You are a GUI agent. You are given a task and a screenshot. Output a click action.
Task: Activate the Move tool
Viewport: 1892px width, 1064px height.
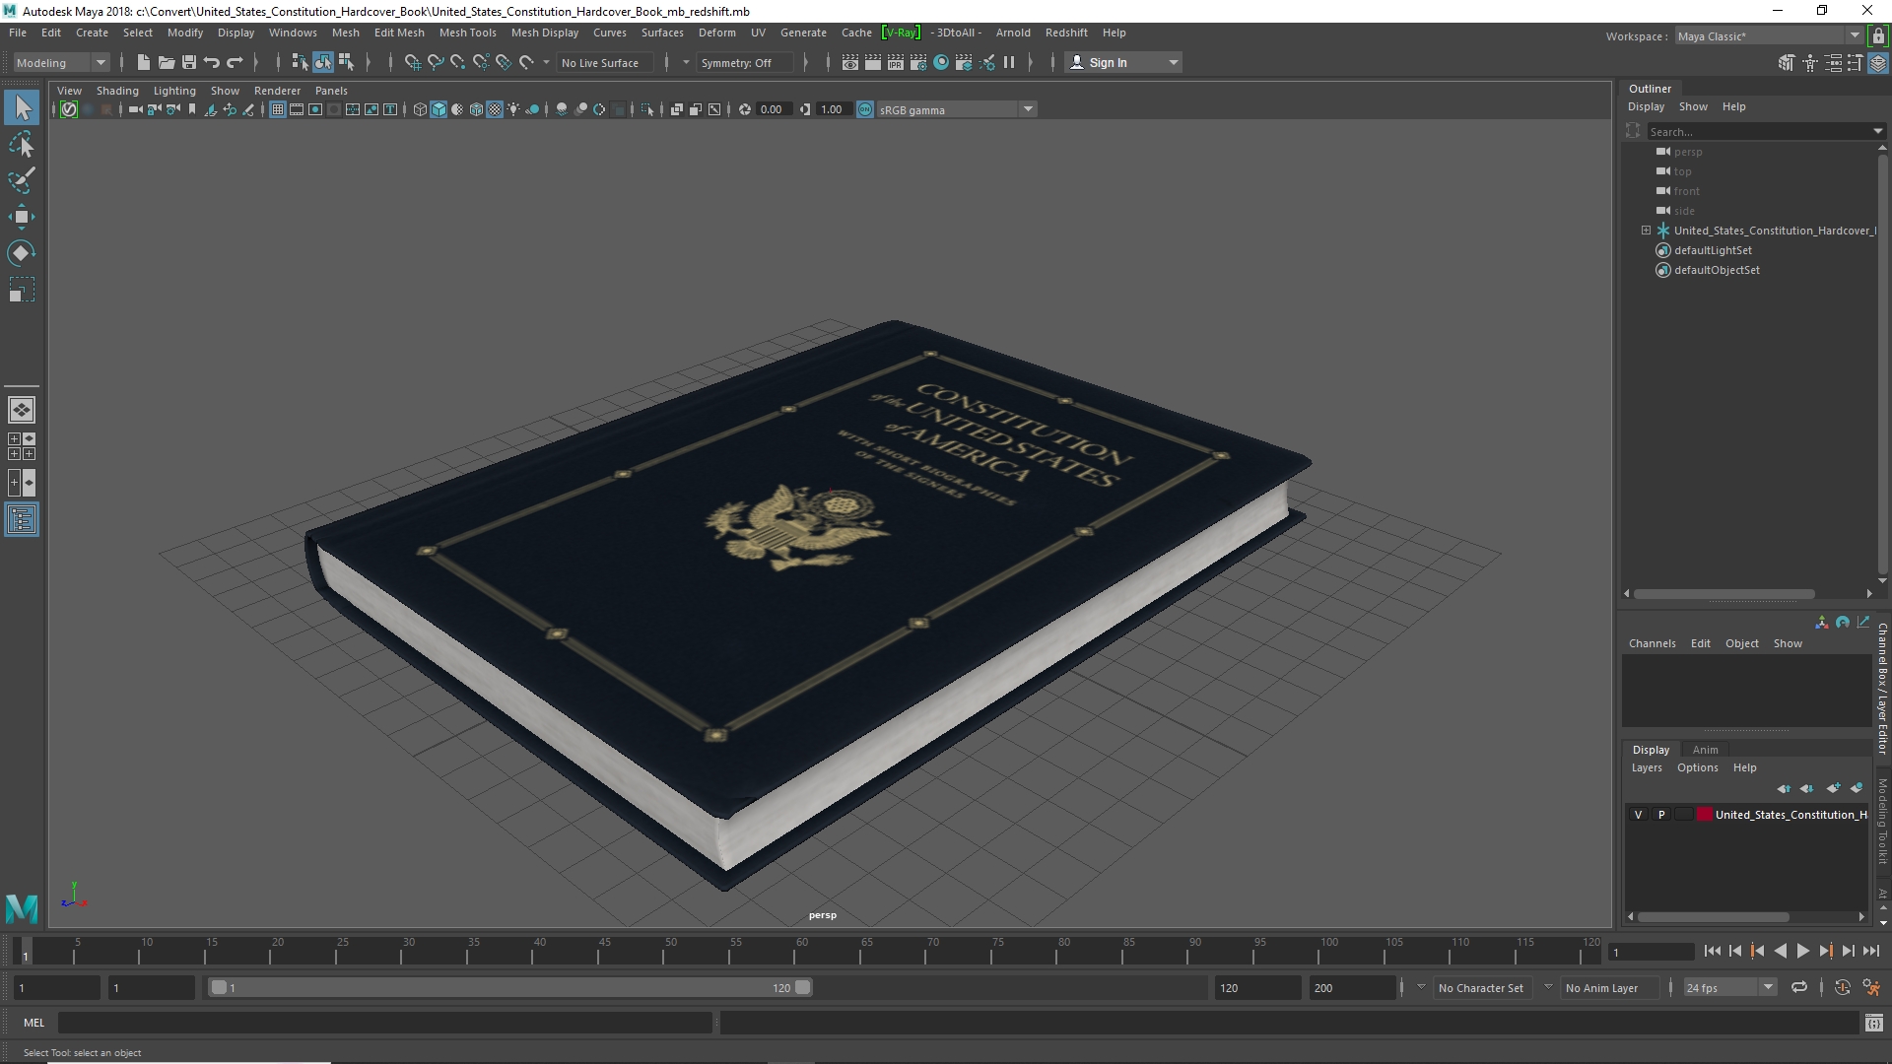click(22, 217)
